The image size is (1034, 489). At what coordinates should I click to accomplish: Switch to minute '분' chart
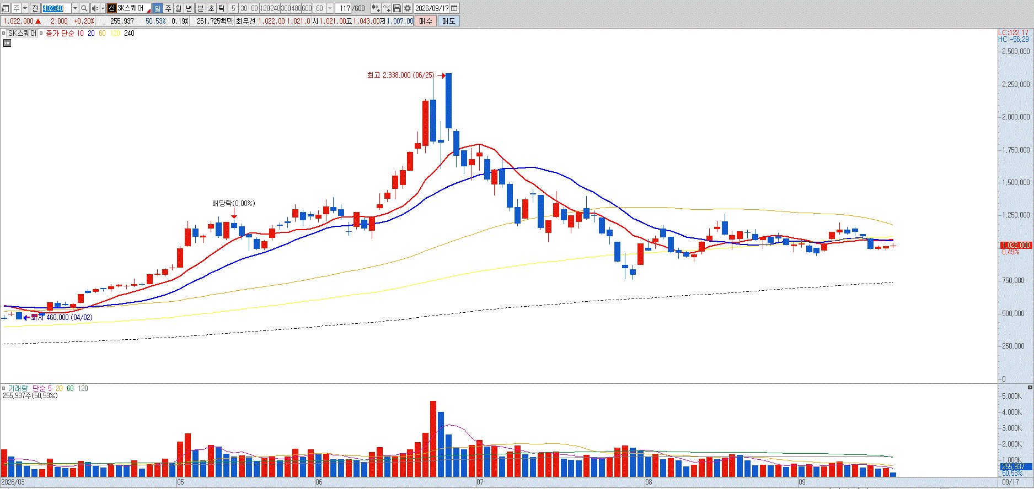click(201, 8)
